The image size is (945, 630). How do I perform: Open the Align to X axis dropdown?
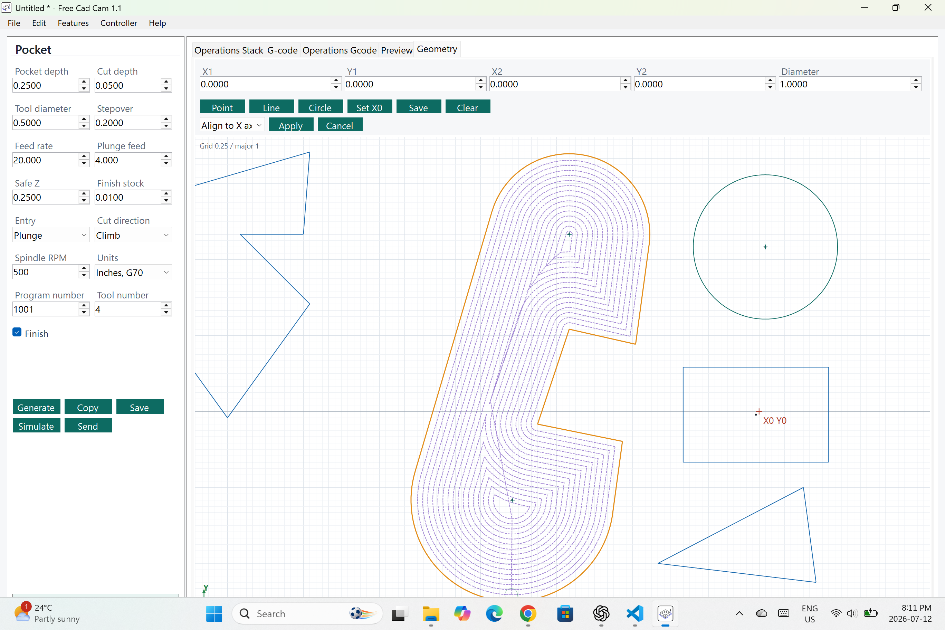(x=232, y=125)
